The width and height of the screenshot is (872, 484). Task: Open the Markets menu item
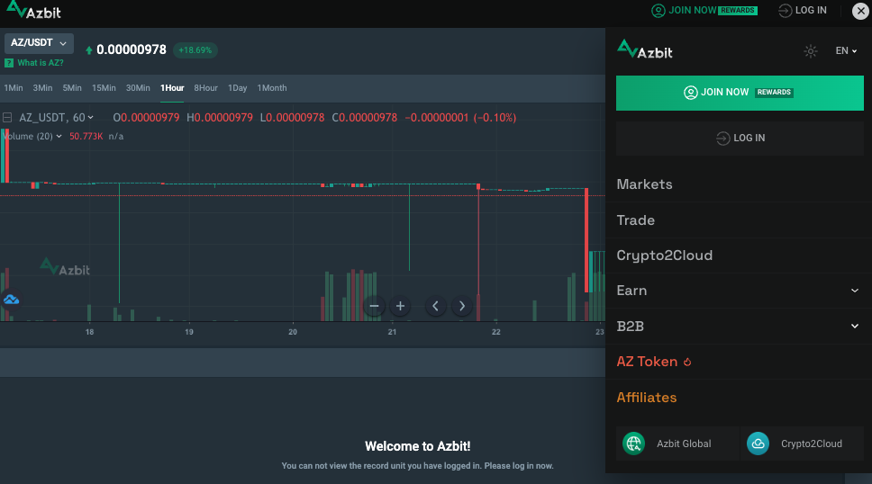tap(645, 184)
